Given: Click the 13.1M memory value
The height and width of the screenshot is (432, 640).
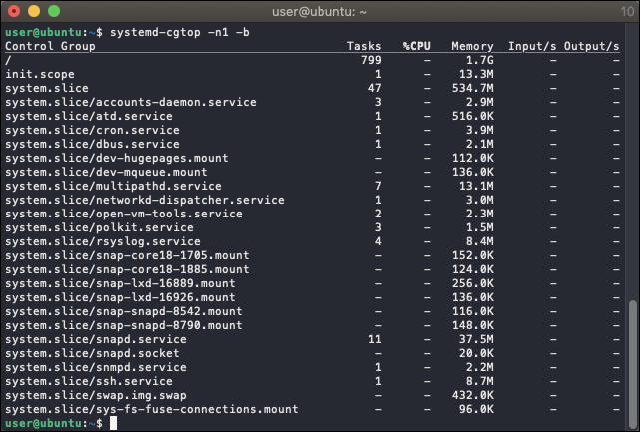Looking at the screenshot, I should pyautogui.click(x=476, y=186).
